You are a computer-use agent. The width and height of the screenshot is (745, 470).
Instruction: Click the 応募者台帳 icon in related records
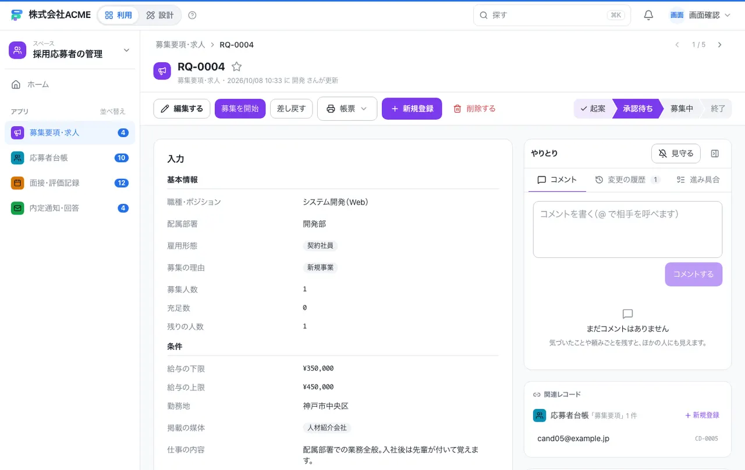click(x=540, y=415)
